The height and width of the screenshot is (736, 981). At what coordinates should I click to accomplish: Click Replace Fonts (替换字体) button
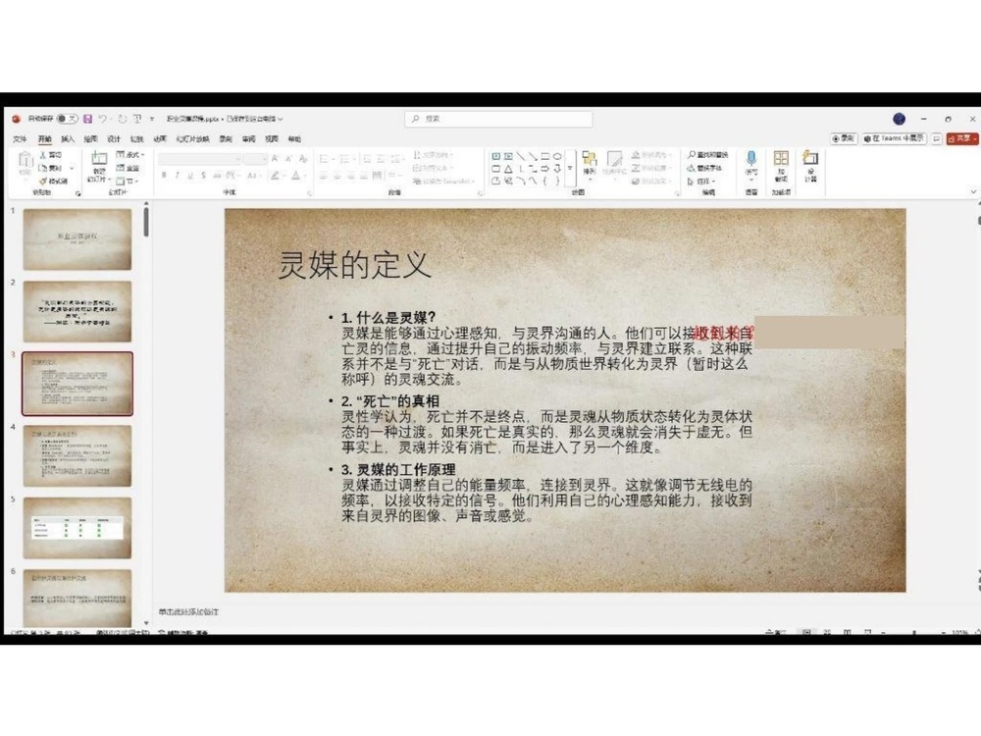704,168
